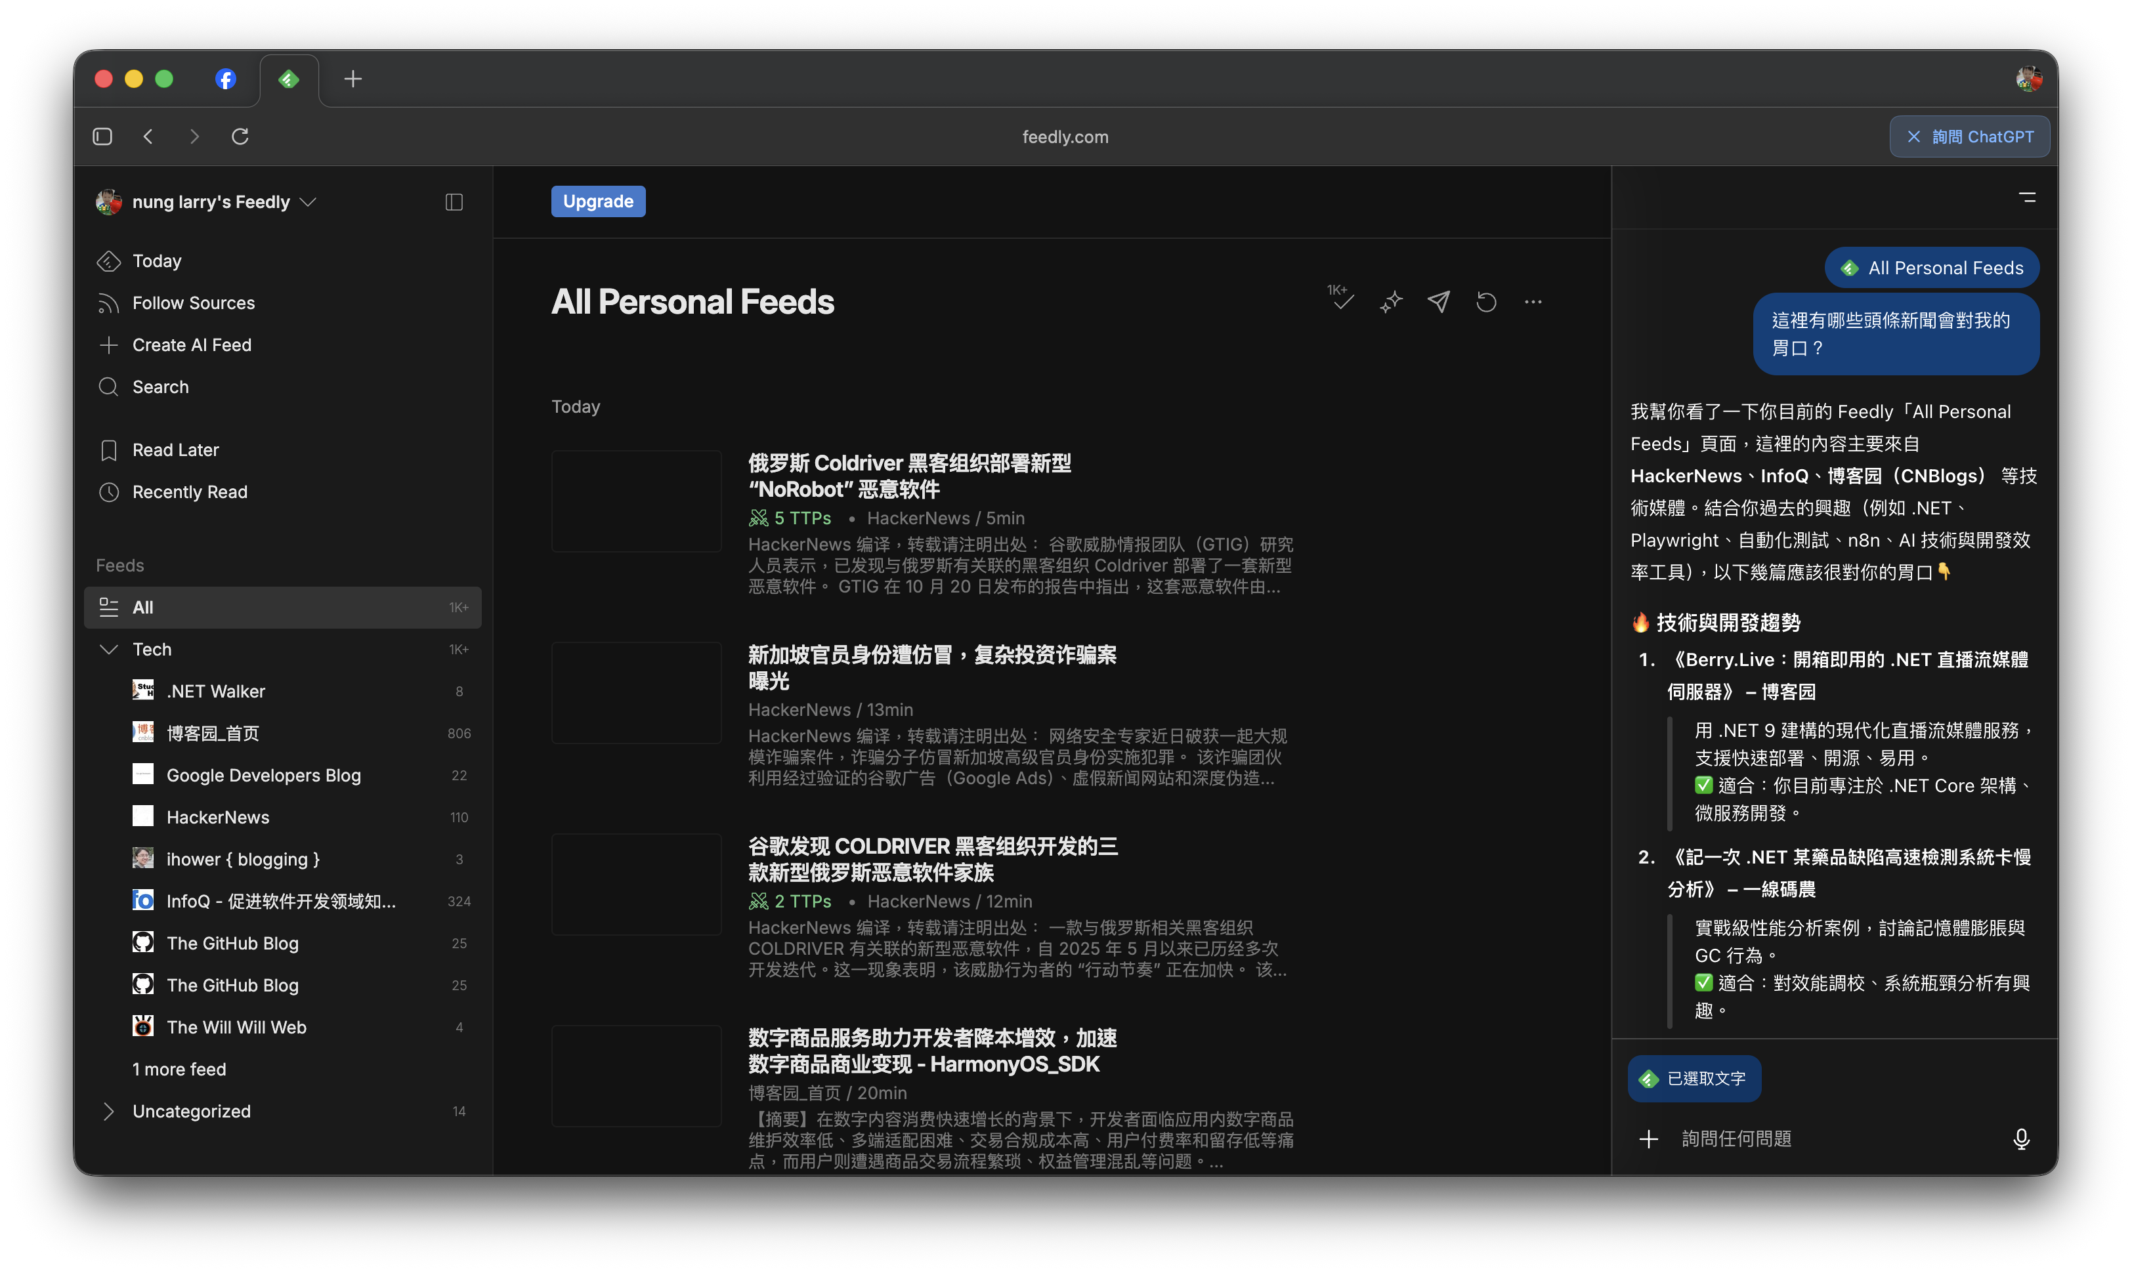2132x1273 pixels.
Task: Toggle the Feedly left panel collapse icon
Action: [454, 203]
